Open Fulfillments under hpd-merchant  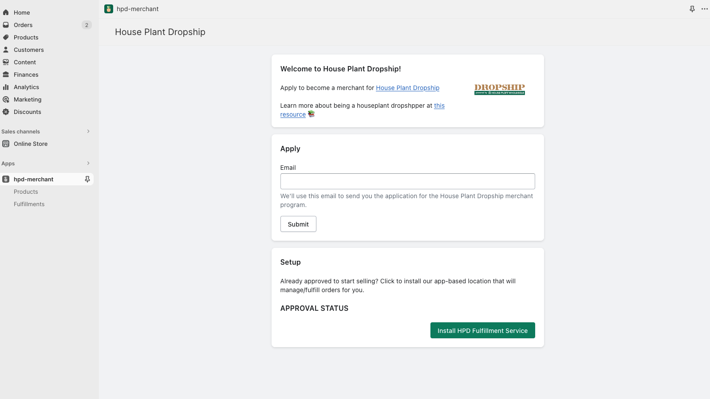click(x=29, y=204)
